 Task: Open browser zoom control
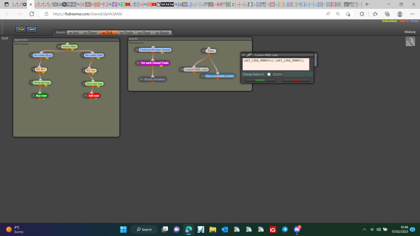point(338,14)
